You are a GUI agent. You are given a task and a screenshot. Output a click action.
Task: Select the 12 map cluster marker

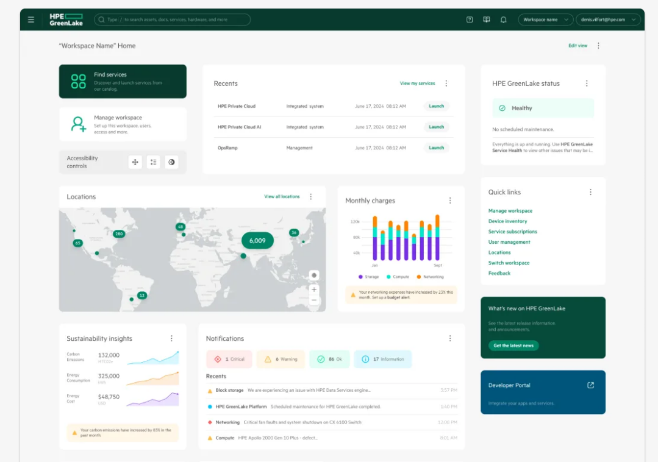point(142,296)
